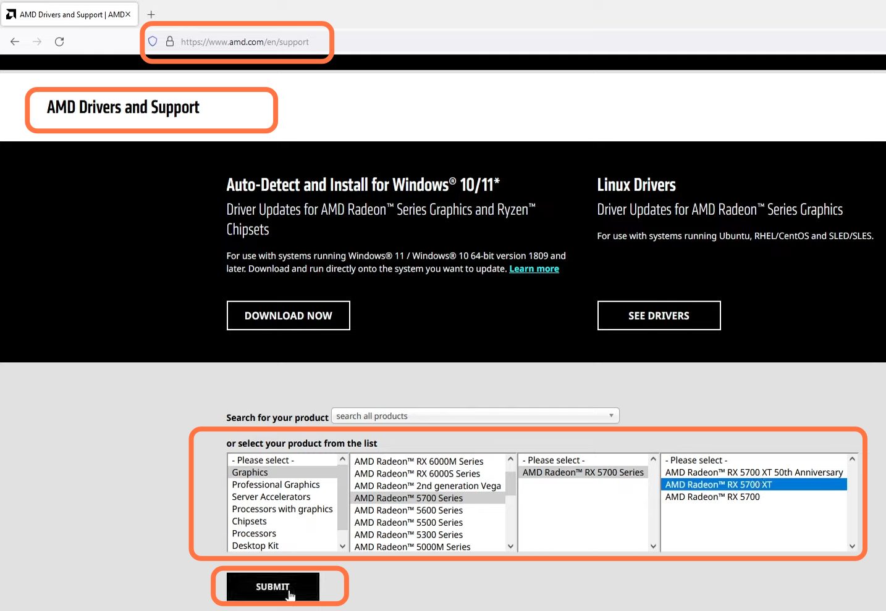Select AMD Radeon 5300 Series

click(428, 534)
